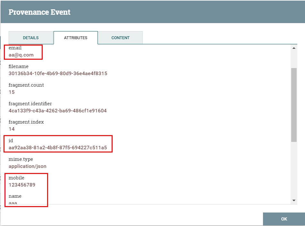Click the fragment.identifier label
The image size is (305, 226).
coord(30,104)
